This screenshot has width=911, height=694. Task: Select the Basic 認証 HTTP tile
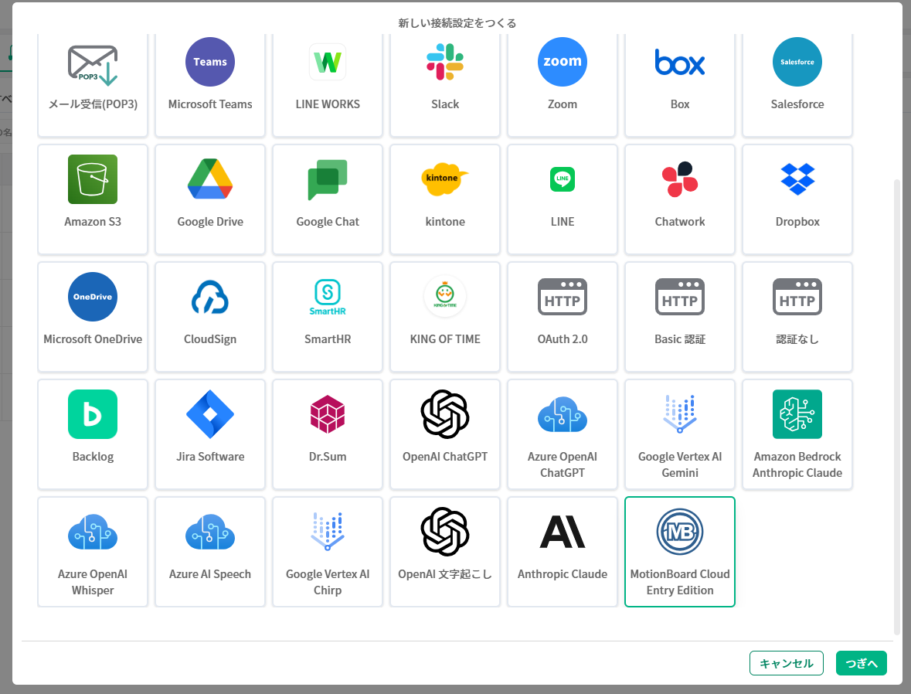click(680, 317)
